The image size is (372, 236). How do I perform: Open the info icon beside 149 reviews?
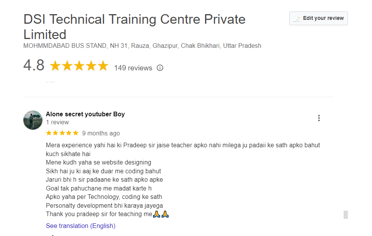click(x=160, y=68)
